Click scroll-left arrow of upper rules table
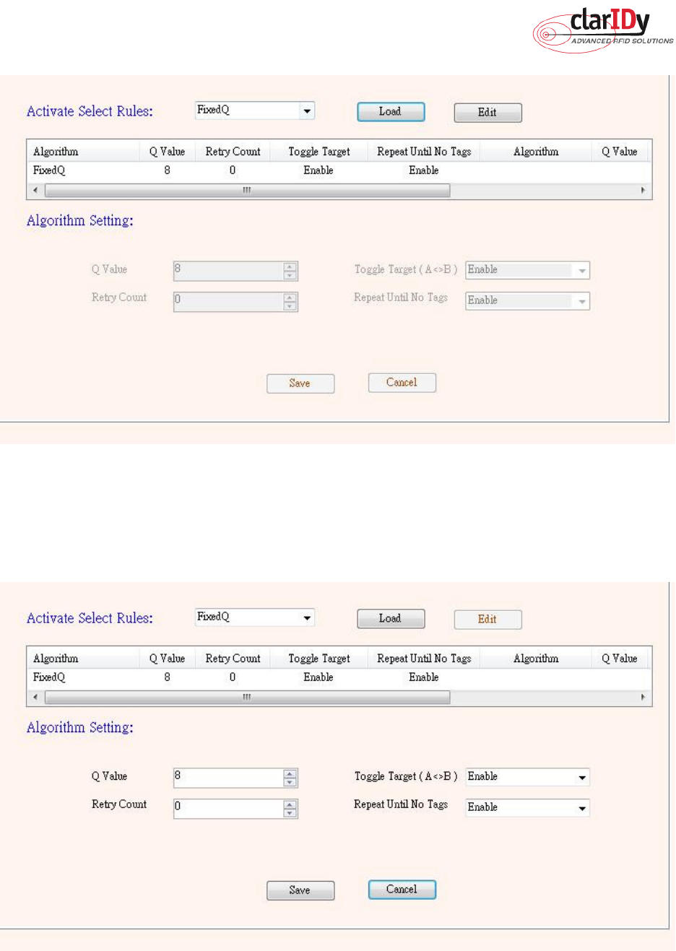Viewport: 676px width, 951px height. 35,191
